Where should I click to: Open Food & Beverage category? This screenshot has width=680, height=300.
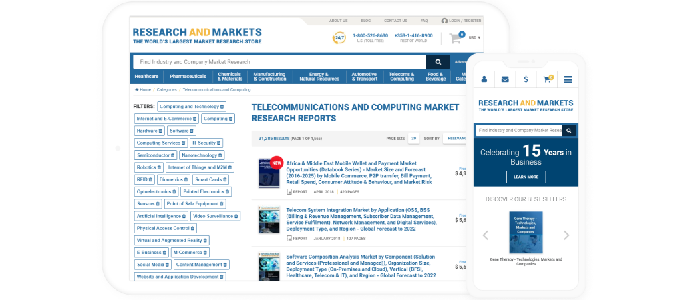click(x=436, y=77)
